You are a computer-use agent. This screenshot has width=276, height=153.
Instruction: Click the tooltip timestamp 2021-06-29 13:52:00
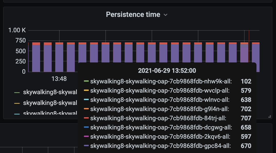[167, 71]
